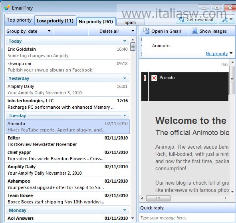Click preview pane scroll down arrow
Image resolution: width=236 pixels, height=223 pixels.
coord(232,191)
